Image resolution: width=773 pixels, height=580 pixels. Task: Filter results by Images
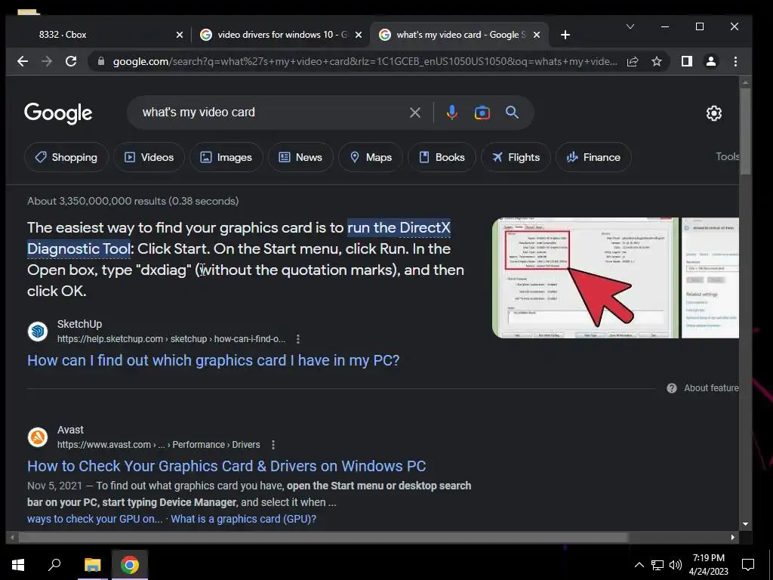(x=226, y=157)
